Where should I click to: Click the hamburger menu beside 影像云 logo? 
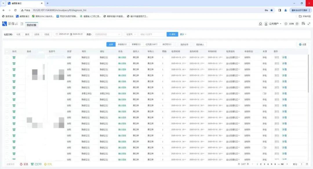coord(22,24)
